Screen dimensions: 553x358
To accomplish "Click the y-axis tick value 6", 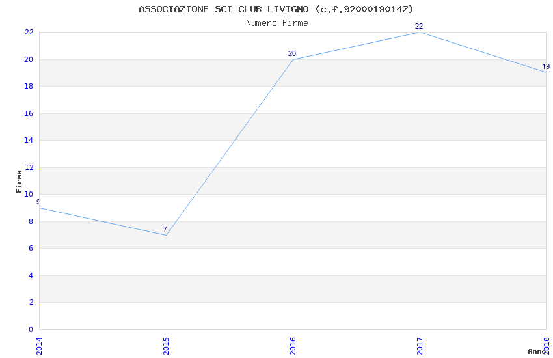I will pos(31,248).
